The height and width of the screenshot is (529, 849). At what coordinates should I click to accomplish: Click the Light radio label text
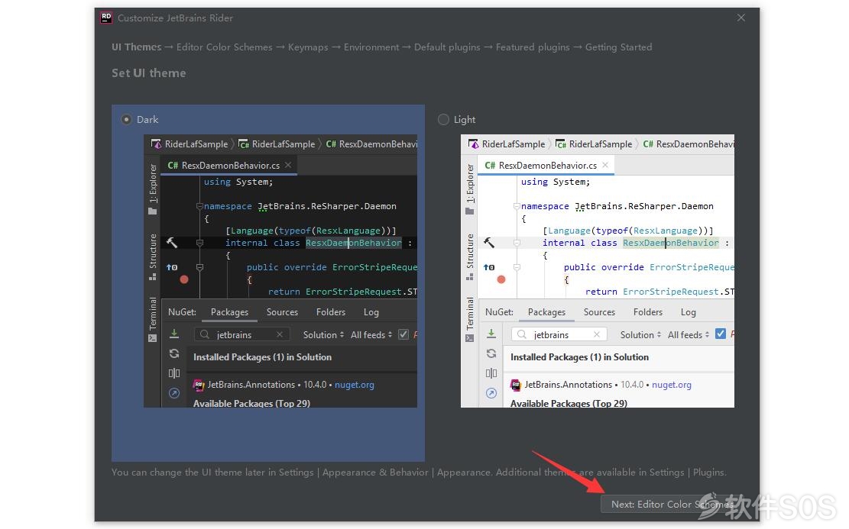pyautogui.click(x=465, y=120)
